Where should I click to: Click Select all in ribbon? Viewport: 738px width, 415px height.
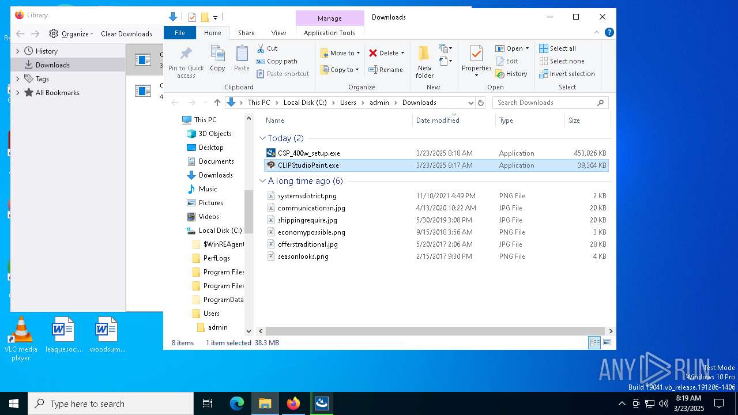click(x=558, y=48)
